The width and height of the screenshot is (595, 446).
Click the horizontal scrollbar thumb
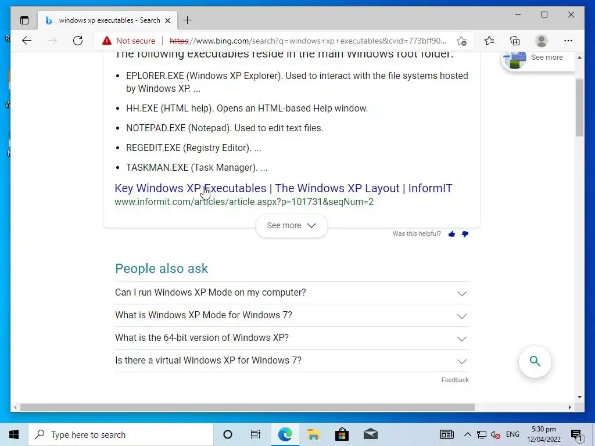coord(248,407)
